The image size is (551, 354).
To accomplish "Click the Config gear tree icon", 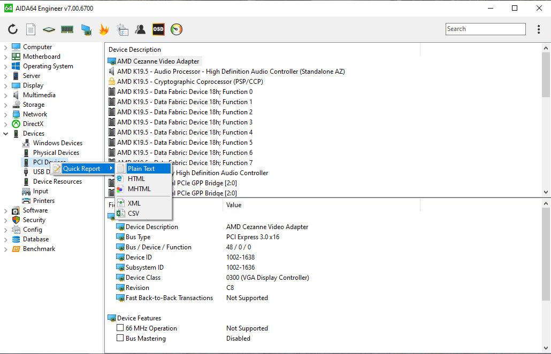I will pos(16,230).
